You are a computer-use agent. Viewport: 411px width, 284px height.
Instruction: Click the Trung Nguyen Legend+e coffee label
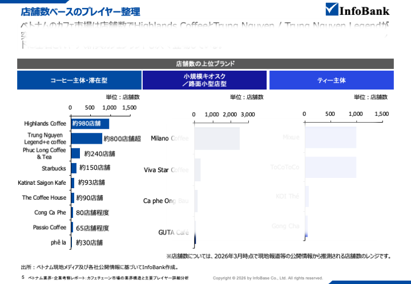click(x=45, y=139)
